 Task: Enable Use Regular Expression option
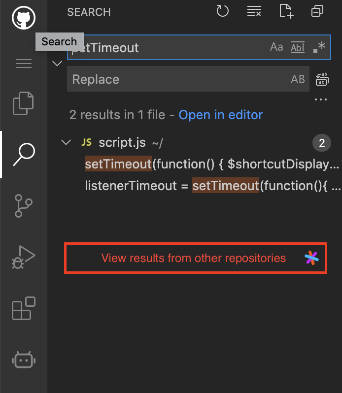click(x=319, y=47)
